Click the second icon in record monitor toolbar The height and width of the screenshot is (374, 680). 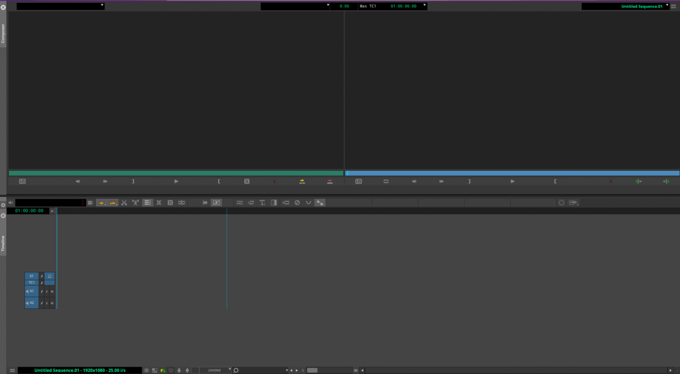386,181
